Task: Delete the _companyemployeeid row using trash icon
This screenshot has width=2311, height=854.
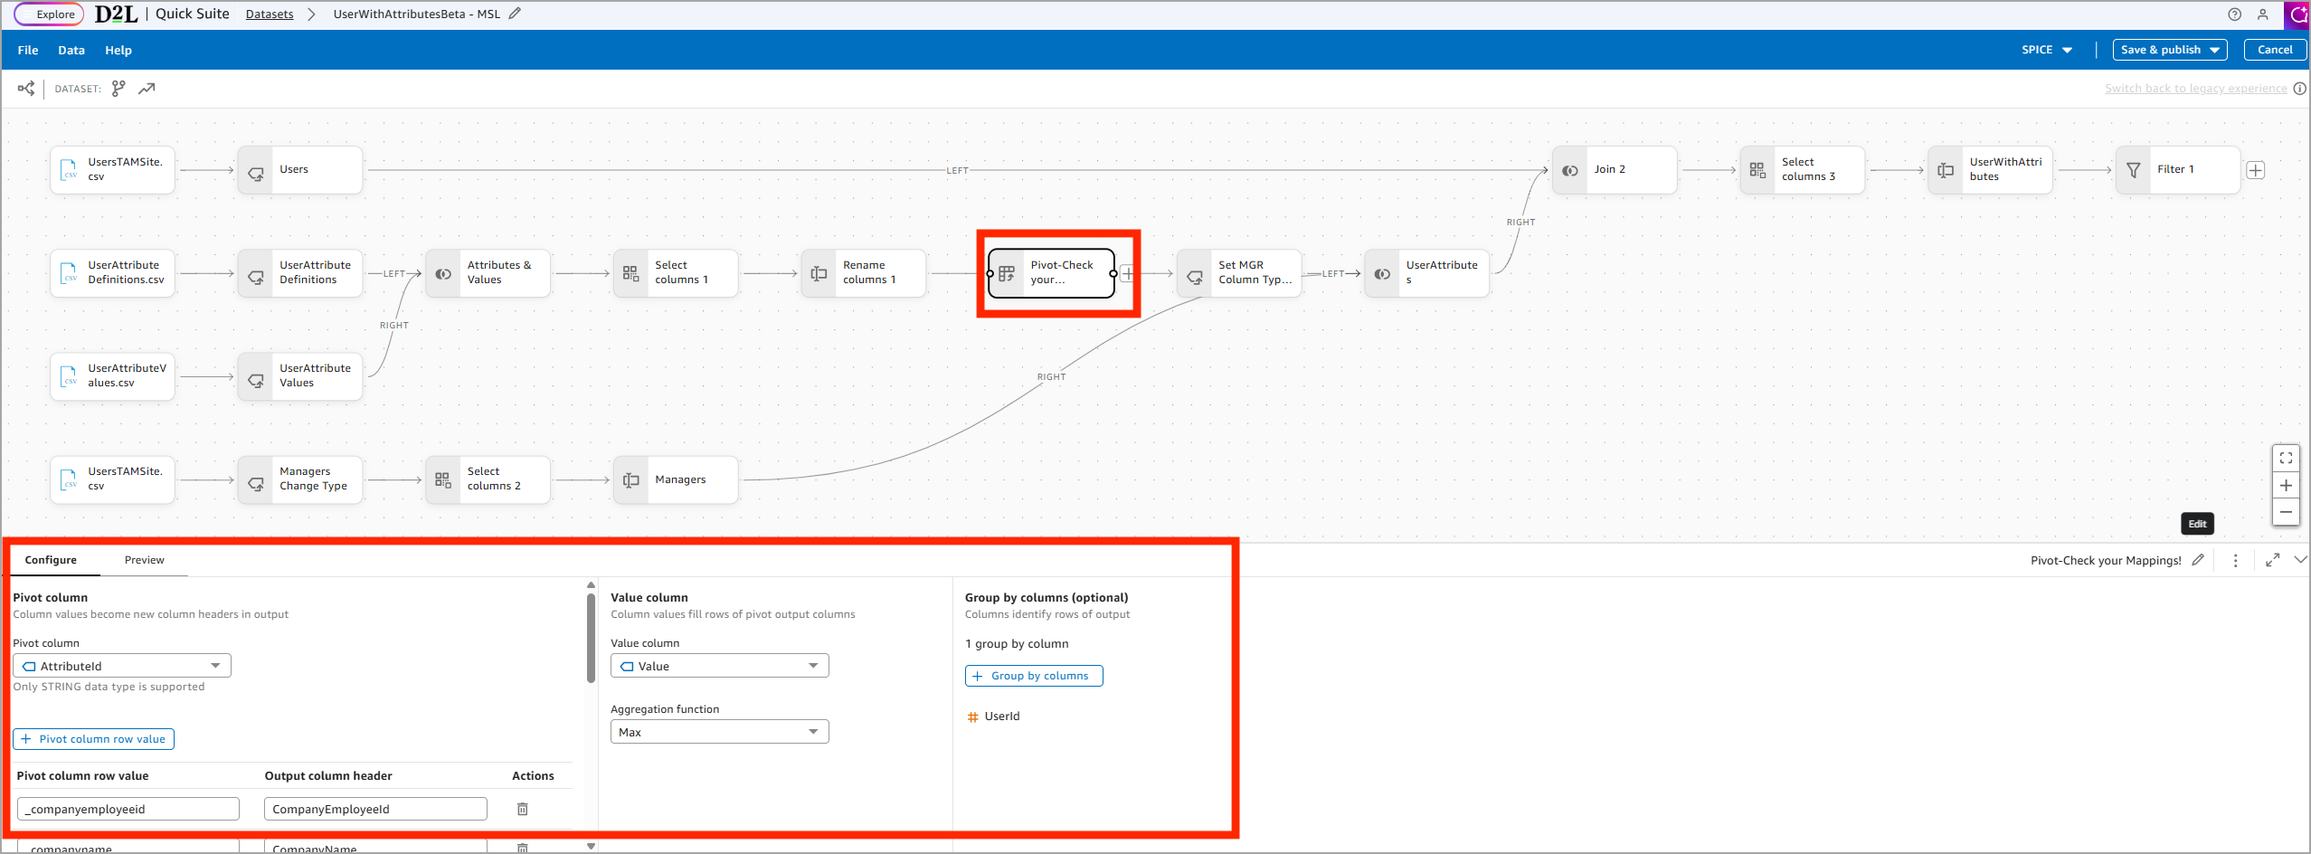Action: (x=522, y=808)
